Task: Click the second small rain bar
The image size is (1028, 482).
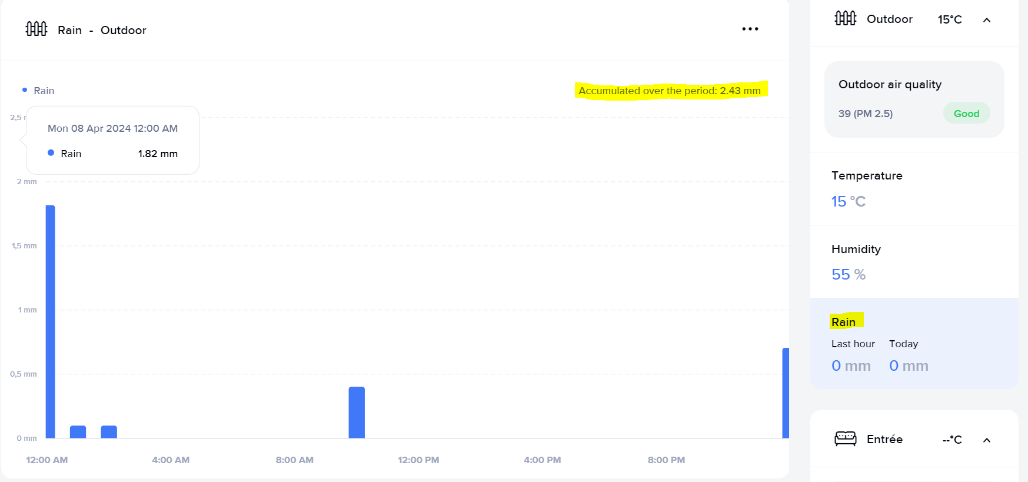Action: coord(78,431)
